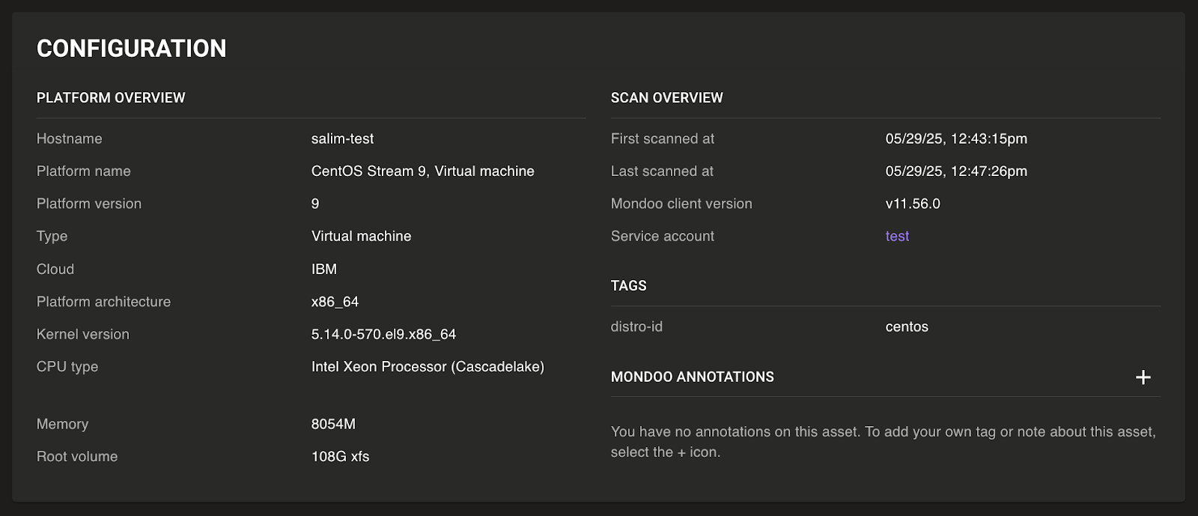Click the MONDOO ANNOTATIONS section title

(692, 377)
